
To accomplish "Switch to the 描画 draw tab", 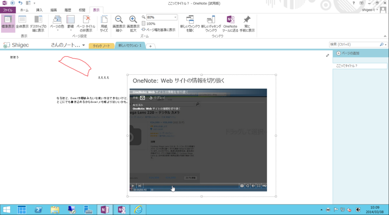I will coord(53,10).
